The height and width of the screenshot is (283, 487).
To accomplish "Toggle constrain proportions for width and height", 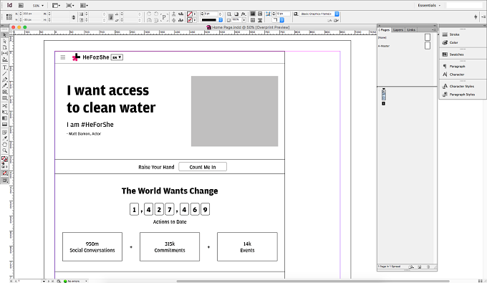I will [x=73, y=17].
